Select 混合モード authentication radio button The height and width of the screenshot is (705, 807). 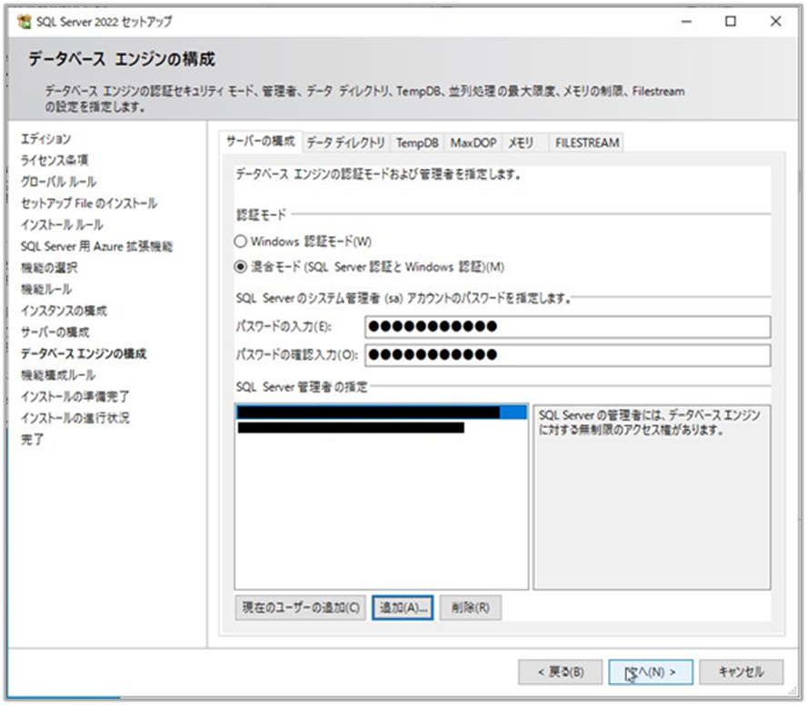tap(240, 267)
